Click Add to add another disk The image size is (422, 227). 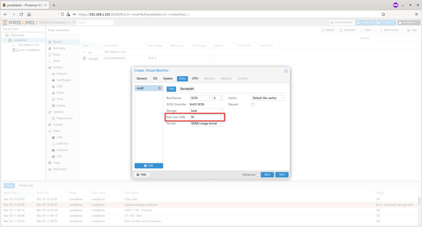point(149,166)
